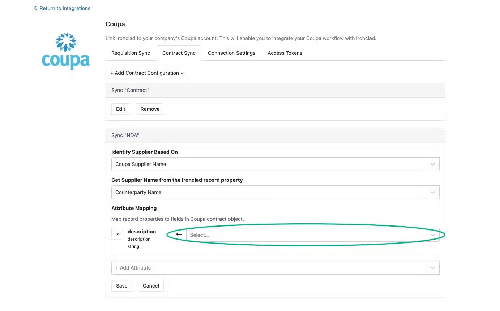
Task: Click the Coupa logo
Action: click(x=66, y=51)
